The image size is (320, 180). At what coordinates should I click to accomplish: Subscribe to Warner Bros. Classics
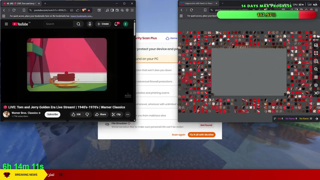point(52,114)
